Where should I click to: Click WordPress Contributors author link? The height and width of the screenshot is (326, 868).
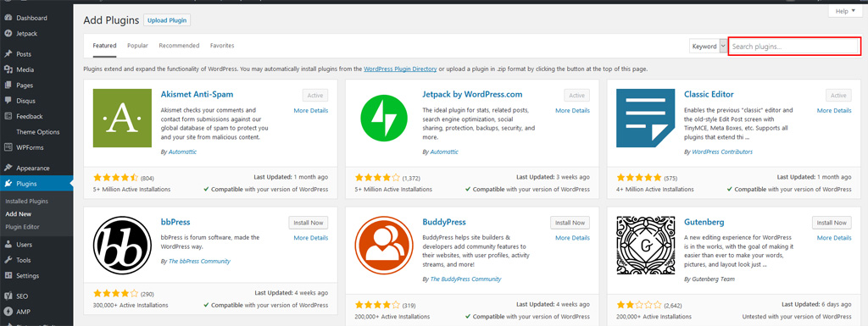[722, 152]
